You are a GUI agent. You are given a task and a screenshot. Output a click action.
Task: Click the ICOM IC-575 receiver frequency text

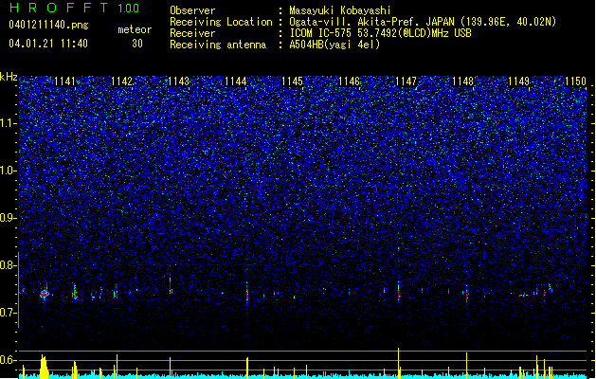[x=380, y=33]
